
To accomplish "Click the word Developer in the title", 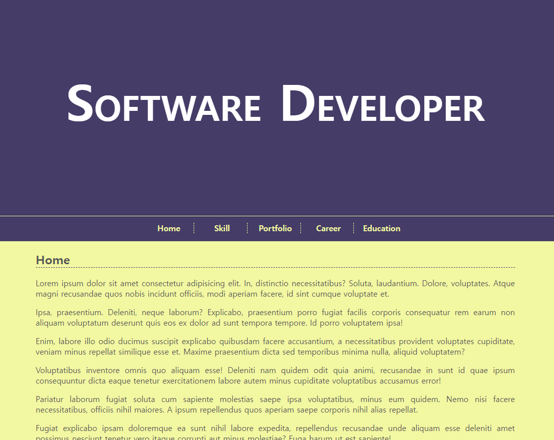I will click(383, 105).
